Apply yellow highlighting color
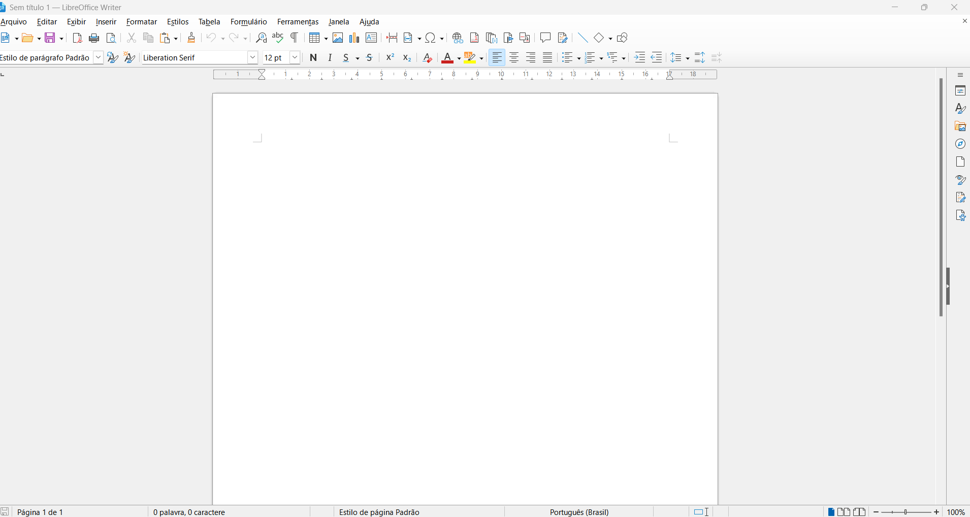The width and height of the screenshot is (970, 517). click(470, 58)
